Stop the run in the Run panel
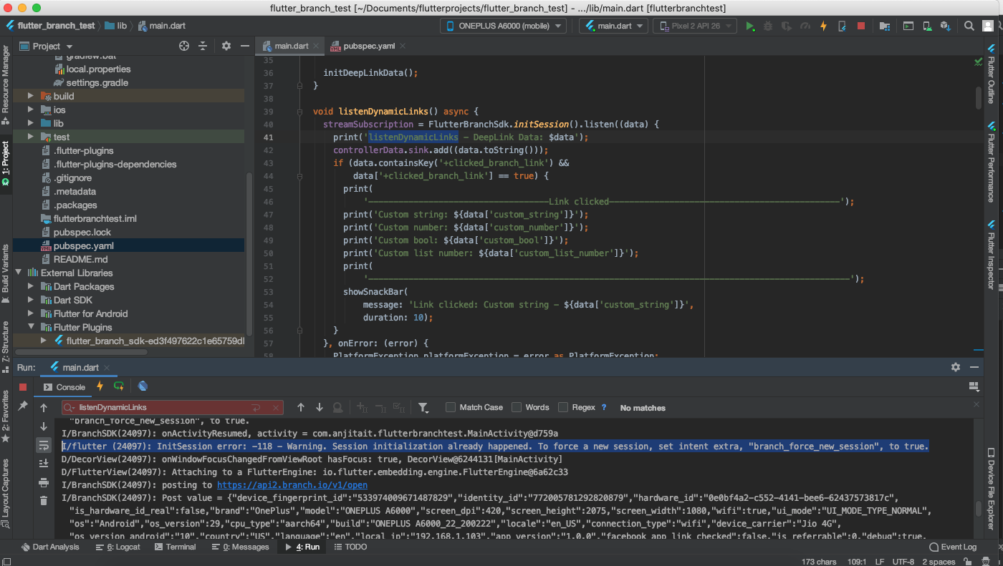Screen dimensions: 1003x566 coord(23,386)
